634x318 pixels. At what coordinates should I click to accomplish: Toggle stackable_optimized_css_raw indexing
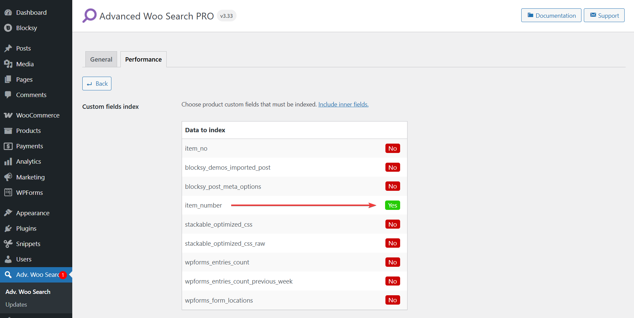[x=392, y=243]
